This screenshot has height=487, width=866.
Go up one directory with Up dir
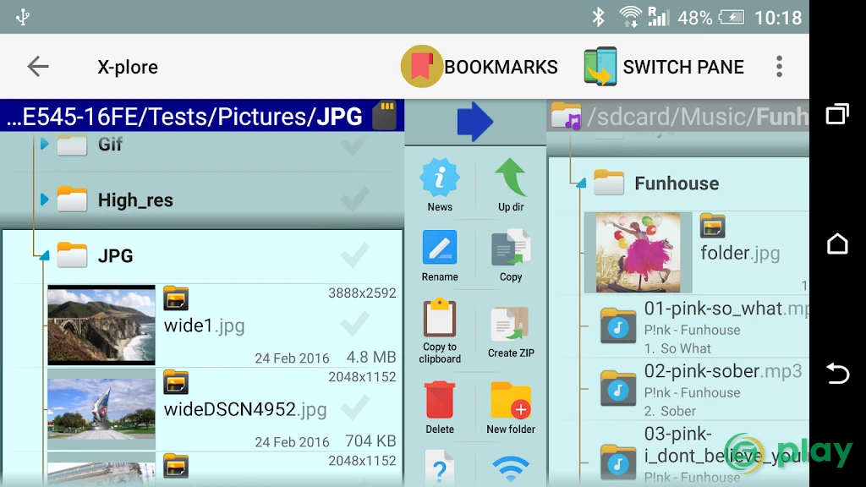coord(510,178)
